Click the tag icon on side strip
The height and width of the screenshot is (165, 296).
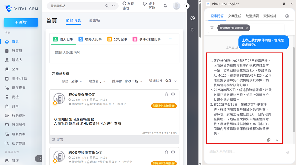(x=193, y=30)
